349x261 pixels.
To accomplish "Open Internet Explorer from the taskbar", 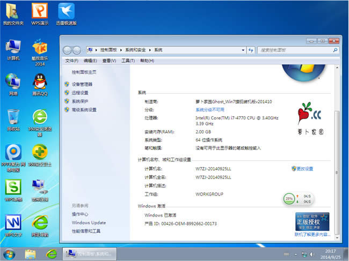I will tap(51, 253).
